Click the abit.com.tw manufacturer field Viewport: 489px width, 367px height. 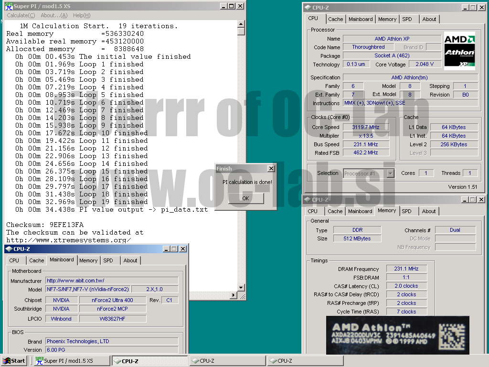tap(112, 281)
